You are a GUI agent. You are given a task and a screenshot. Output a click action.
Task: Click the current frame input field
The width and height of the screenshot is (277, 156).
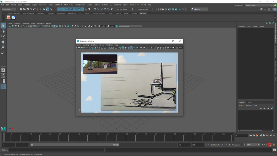pos(242,136)
